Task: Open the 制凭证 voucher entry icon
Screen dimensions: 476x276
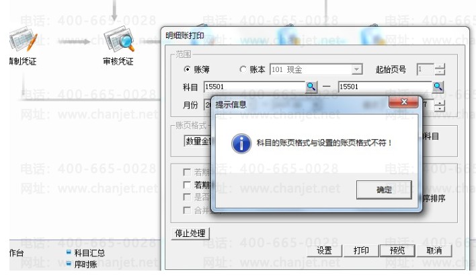Action: point(23,38)
